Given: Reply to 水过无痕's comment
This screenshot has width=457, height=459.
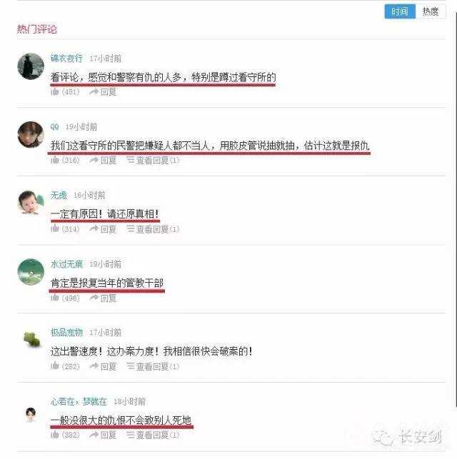Looking at the screenshot, I should click(x=103, y=298).
